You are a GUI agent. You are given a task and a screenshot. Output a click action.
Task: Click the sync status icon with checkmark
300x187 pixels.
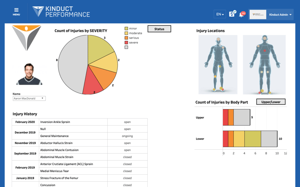[x=232, y=14]
